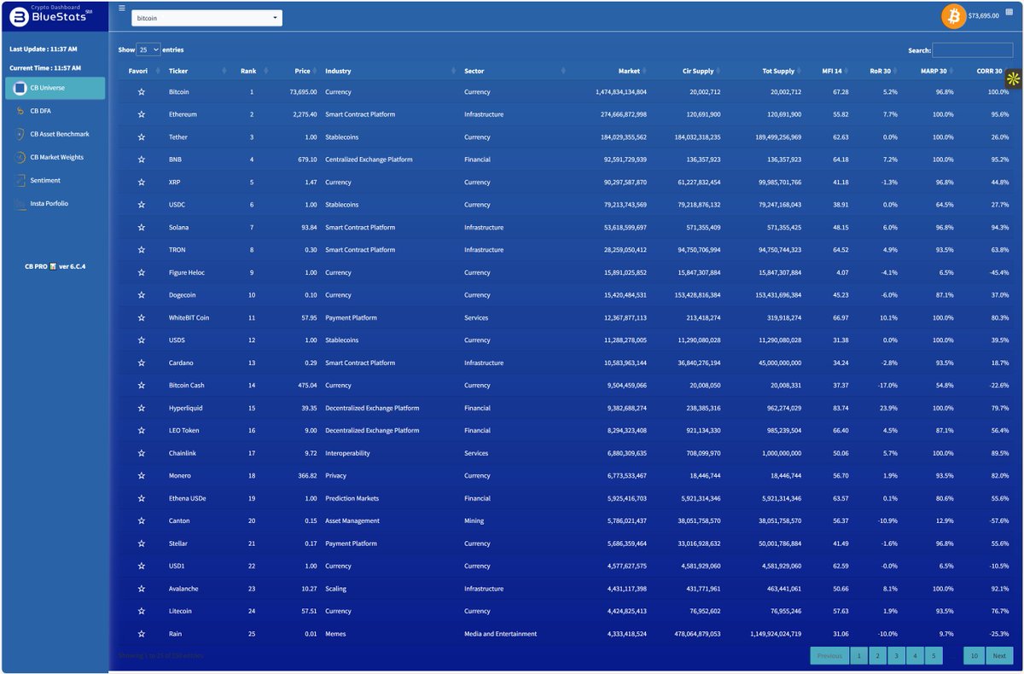
Task: Mark BNB as favorite star
Action: click(x=142, y=160)
